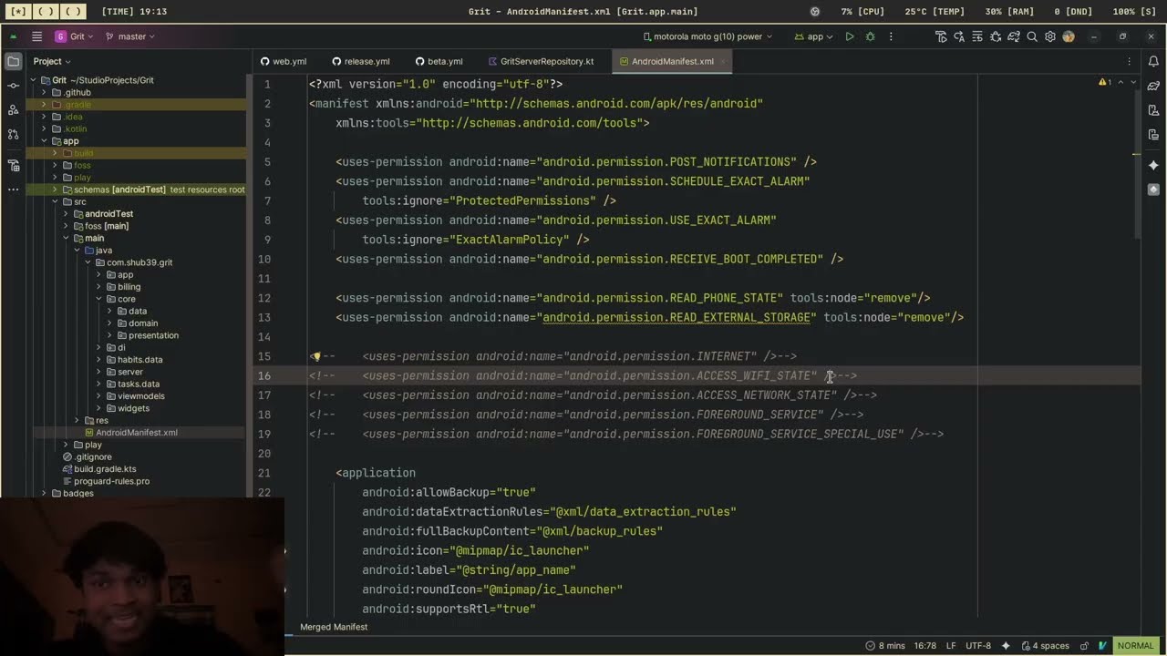This screenshot has width=1167, height=656.
Task: Select proguard-rules.pro file
Action: [x=111, y=481]
